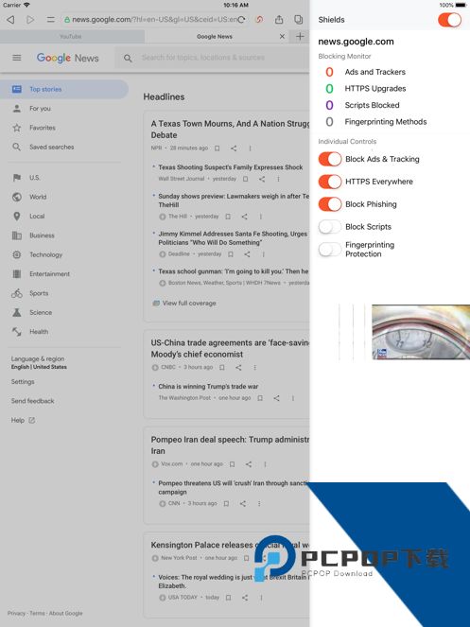Select Top stories in sidebar
The image size is (470, 627).
[64, 89]
